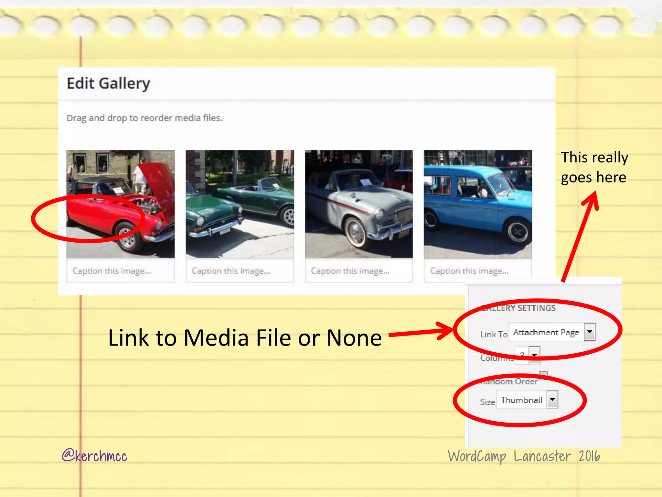Screen dimensions: 662x497
Task: Click caption field under red car image
Action: point(121,271)
